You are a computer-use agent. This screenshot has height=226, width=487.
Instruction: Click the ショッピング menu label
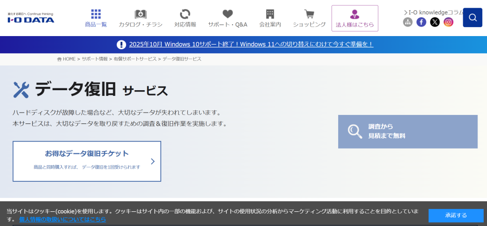309,25
